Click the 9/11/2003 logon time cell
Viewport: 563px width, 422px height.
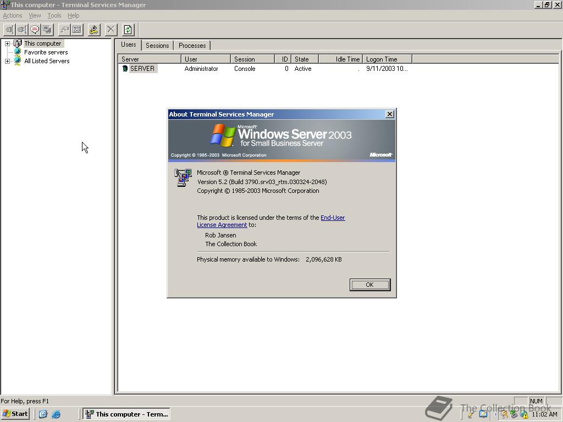point(387,69)
